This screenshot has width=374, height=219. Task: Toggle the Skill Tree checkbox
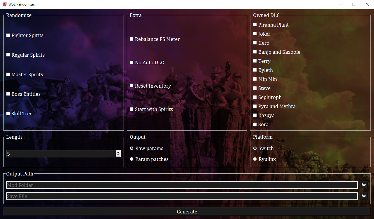tap(8, 114)
